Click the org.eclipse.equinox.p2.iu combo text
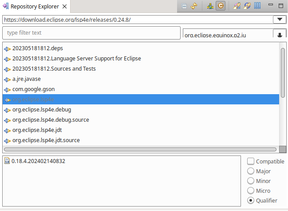 pos(215,35)
